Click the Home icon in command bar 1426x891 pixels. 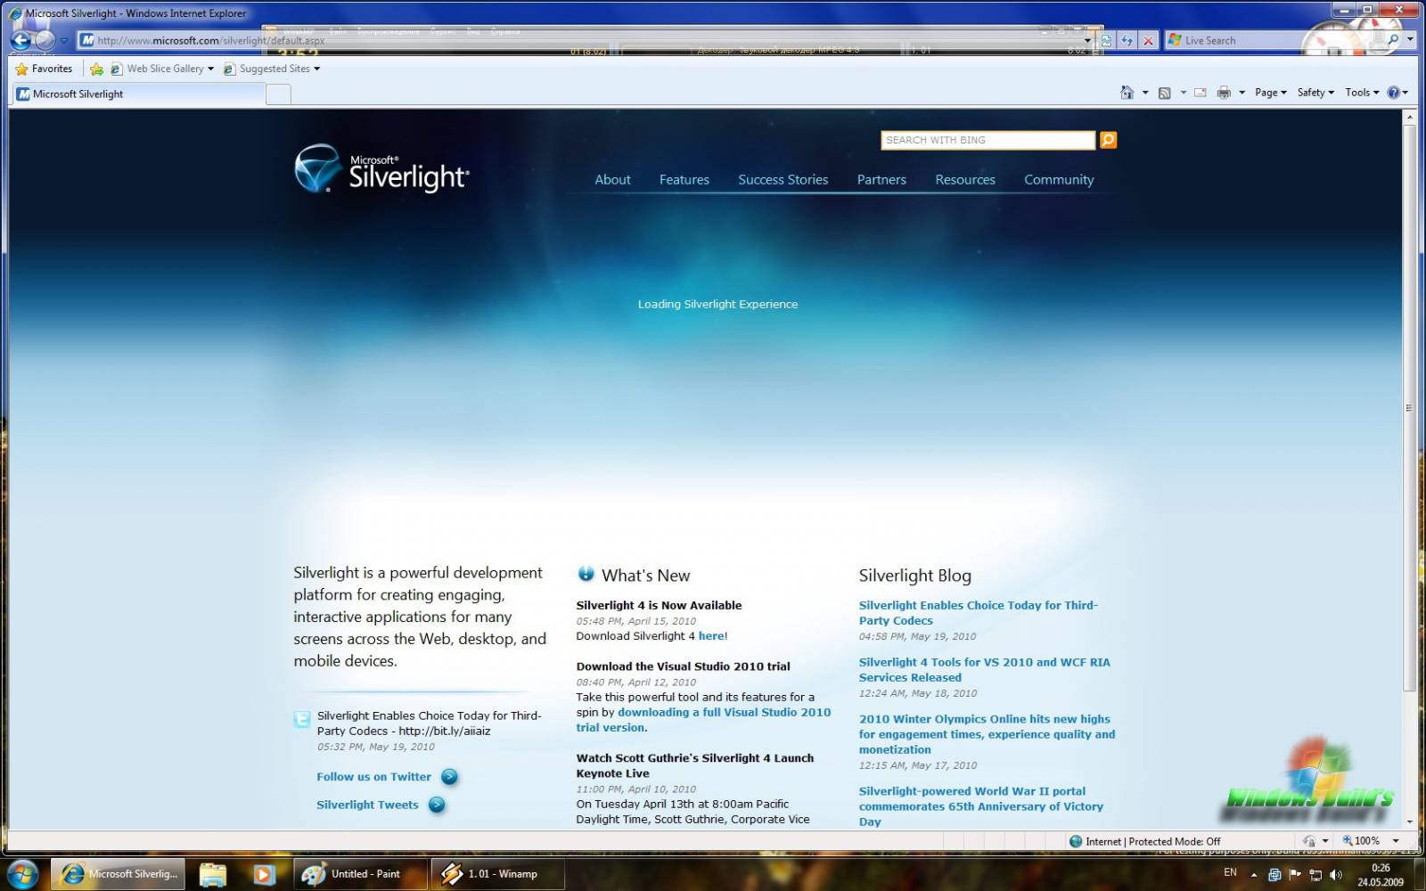tap(1127, 93)
